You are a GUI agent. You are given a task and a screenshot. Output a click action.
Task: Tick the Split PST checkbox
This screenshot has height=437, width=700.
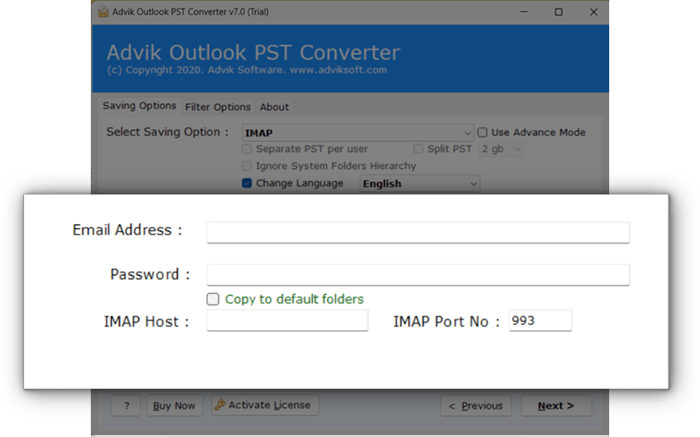418,149
